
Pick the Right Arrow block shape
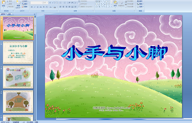click(107, 4)
